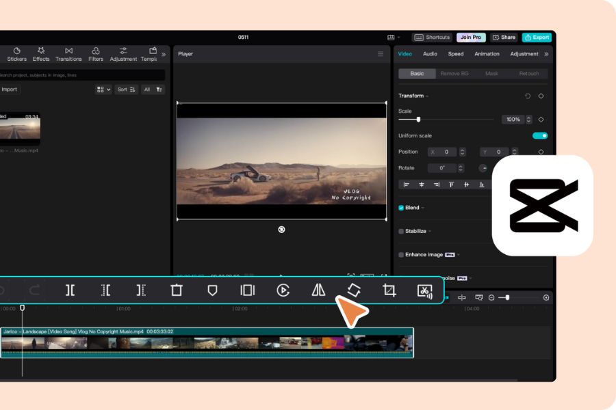This screenshot has height=410, width=616.
Task: Enable the Stabilize checkbox
Action: (x=401, y=232)
